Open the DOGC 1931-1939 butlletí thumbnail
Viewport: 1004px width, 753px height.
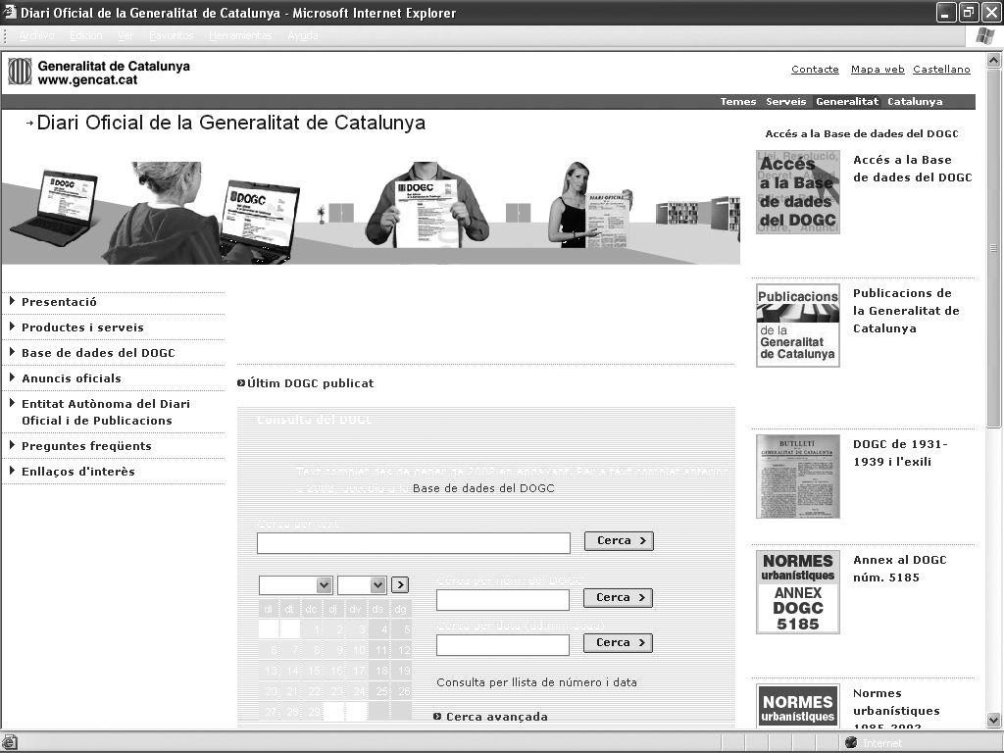pos(798,477)
